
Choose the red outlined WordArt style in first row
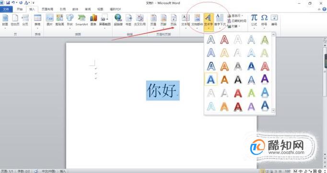224,40
